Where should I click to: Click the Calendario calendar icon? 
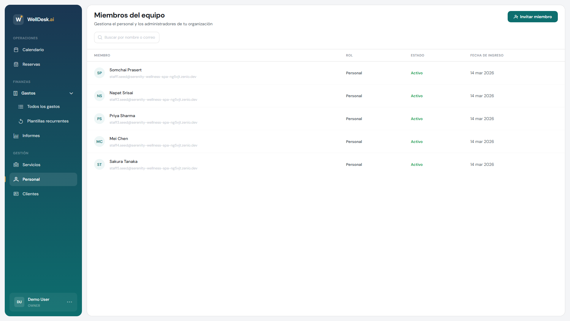16,50
